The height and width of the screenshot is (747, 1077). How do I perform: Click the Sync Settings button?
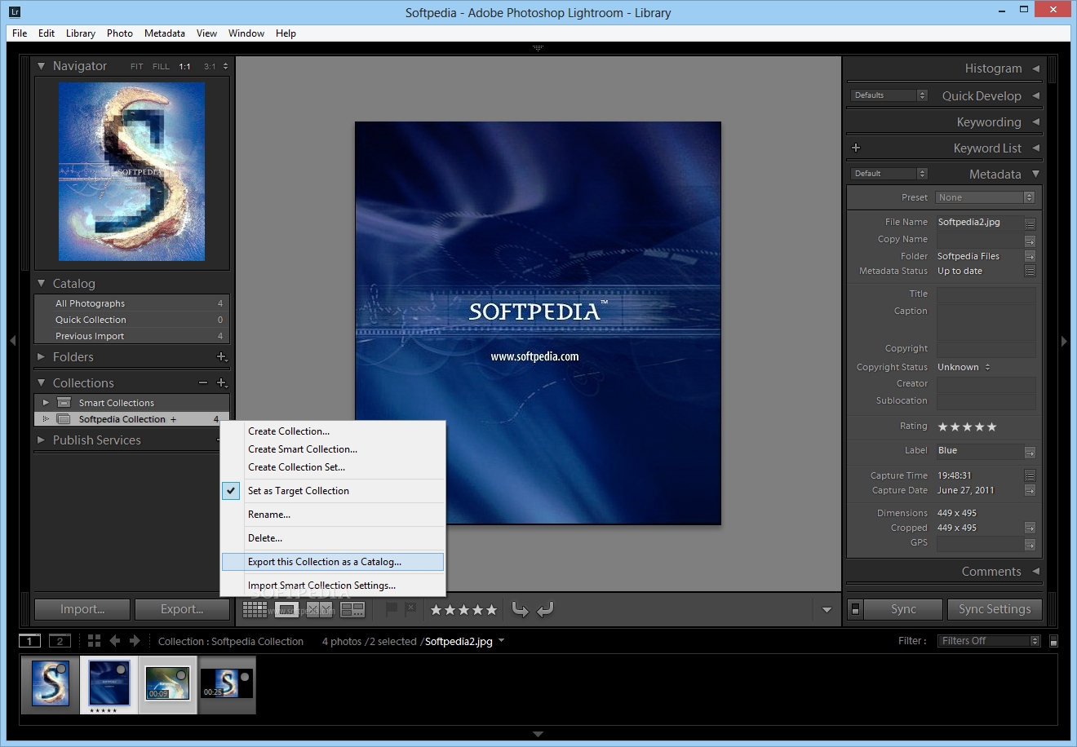995,609
